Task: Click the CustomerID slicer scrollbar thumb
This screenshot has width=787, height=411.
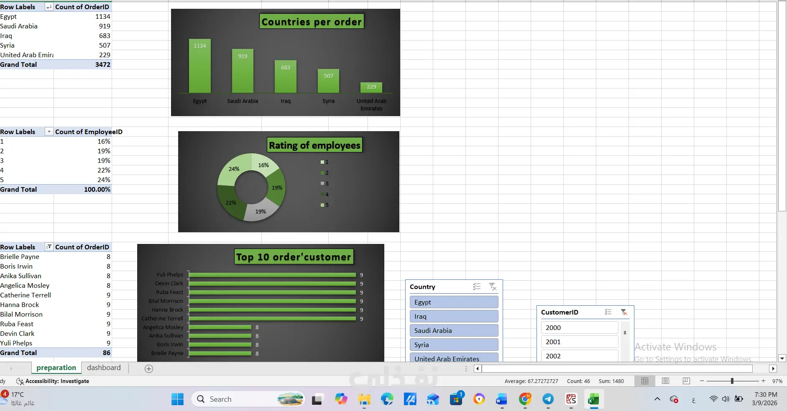Action: coord(625,333)
